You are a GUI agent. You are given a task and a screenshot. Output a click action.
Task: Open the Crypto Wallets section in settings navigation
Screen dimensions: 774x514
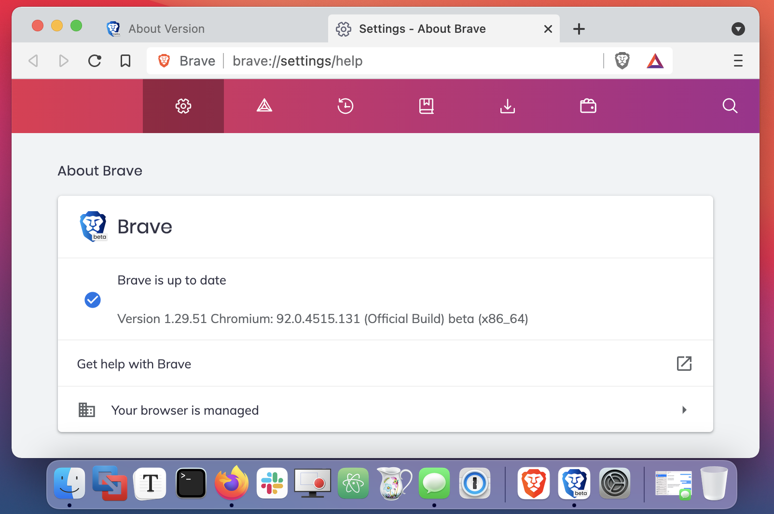(x=588, y=106)
